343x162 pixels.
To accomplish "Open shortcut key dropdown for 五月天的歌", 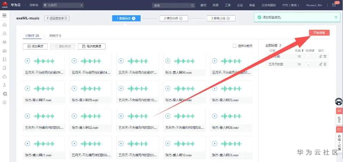I will pyautogui.click(x=308, y=64).
